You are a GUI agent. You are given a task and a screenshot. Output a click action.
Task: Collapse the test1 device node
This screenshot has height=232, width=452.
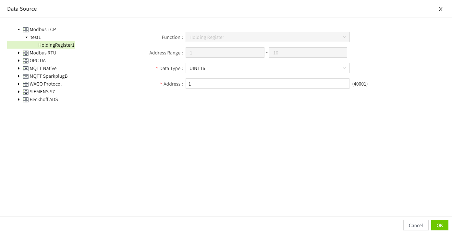[27, 37]
